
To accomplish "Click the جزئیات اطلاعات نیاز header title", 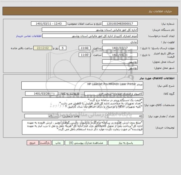I will pos(160,11).
